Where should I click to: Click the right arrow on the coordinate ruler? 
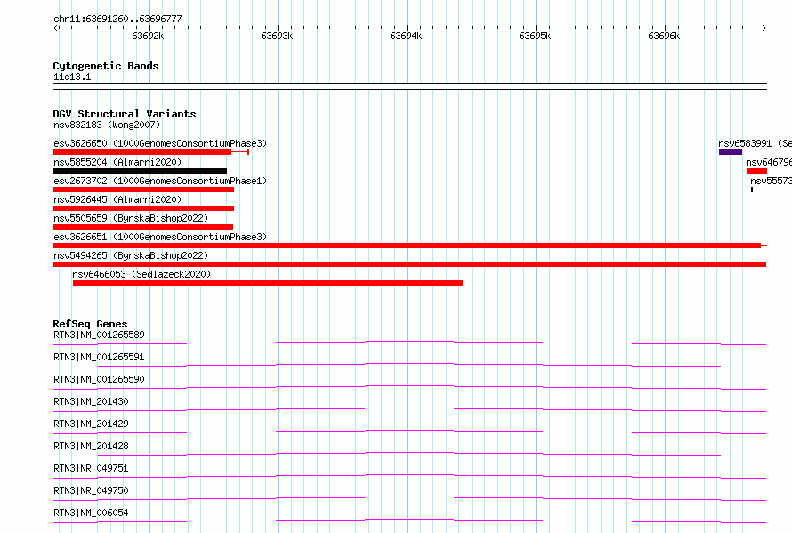(764, 28)
